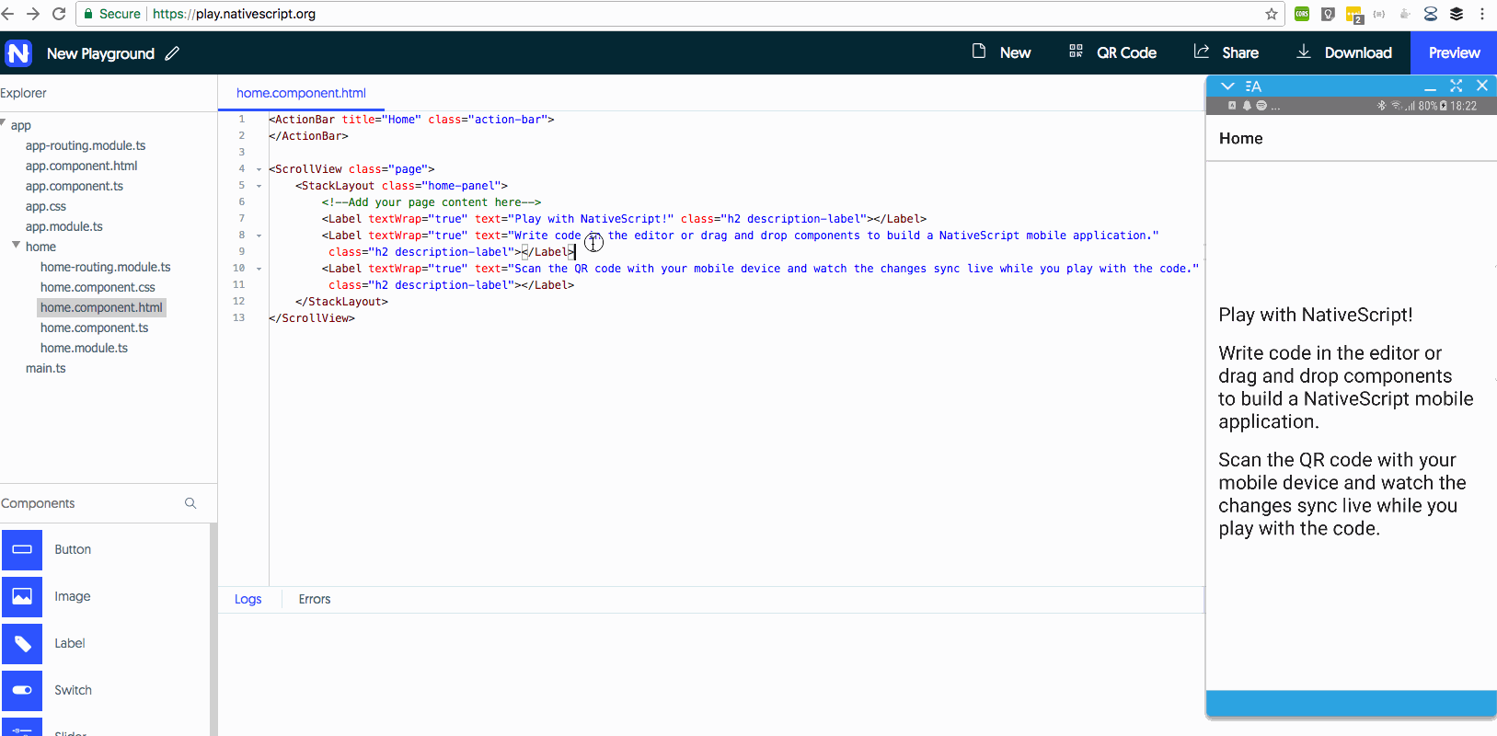
Task: Click the QR Code button label
Action: (x=1126, y=52)
